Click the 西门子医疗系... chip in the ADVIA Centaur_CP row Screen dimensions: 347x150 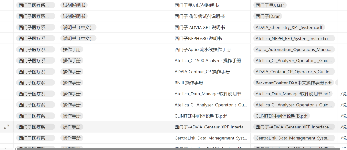click(35, 72)
